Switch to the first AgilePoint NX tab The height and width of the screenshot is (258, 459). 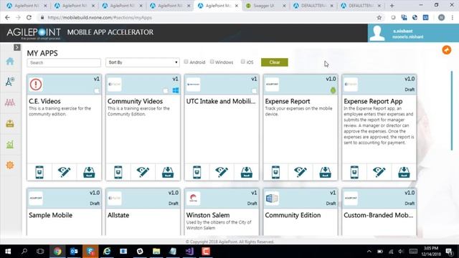(x=27, y=6)
